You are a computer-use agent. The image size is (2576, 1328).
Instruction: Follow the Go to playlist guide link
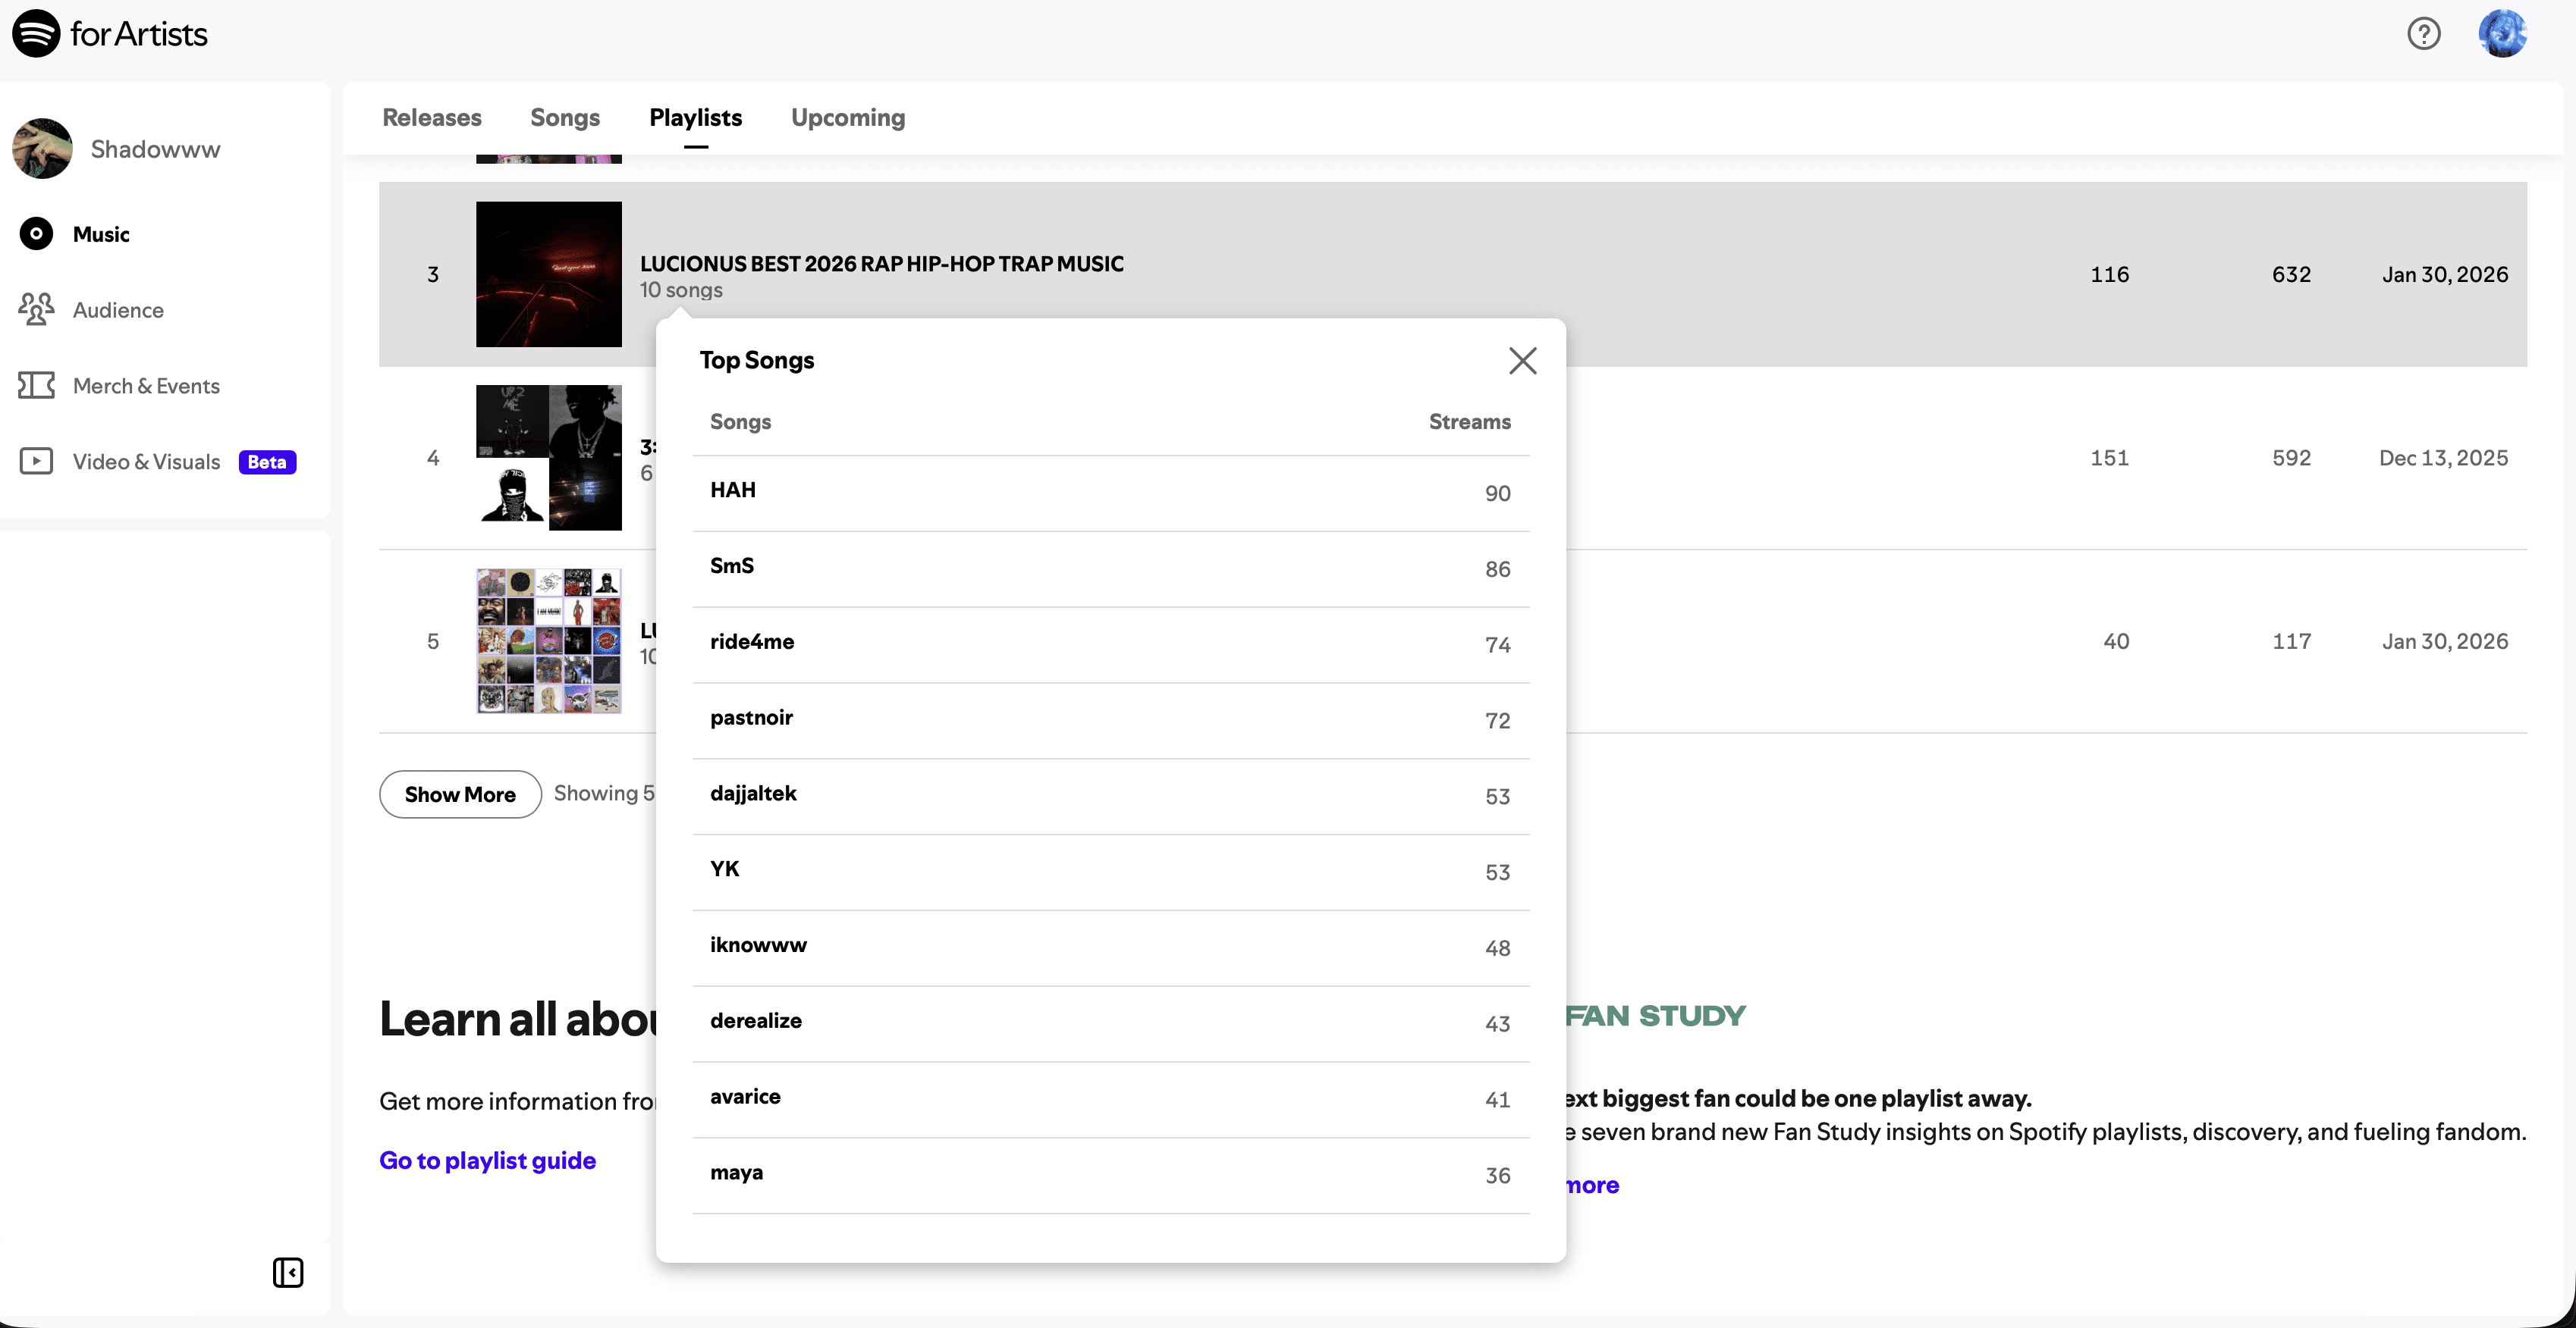pos(487,1160)
